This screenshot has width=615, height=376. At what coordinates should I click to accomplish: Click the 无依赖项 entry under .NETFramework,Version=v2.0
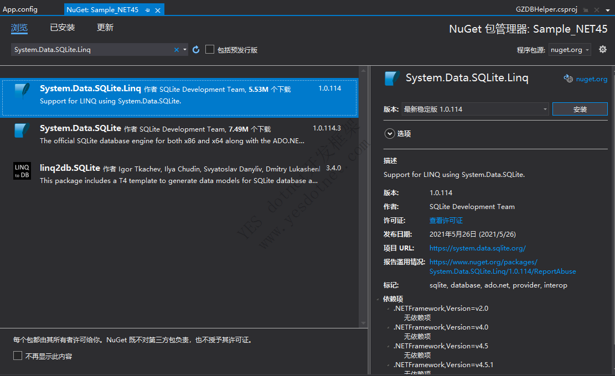(x=417, y=317)
